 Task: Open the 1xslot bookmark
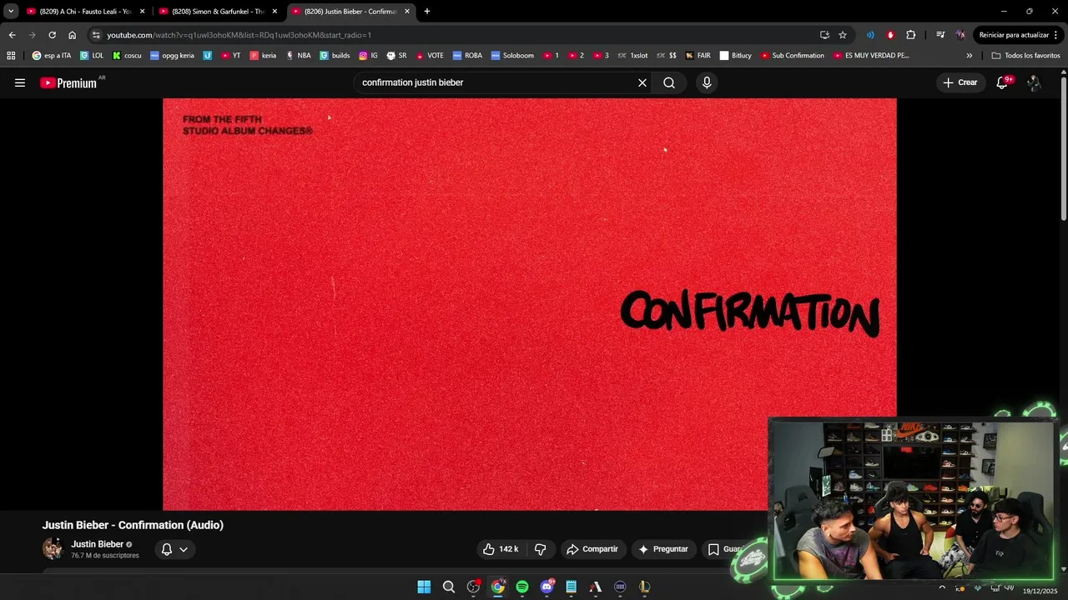coord(632,56)
